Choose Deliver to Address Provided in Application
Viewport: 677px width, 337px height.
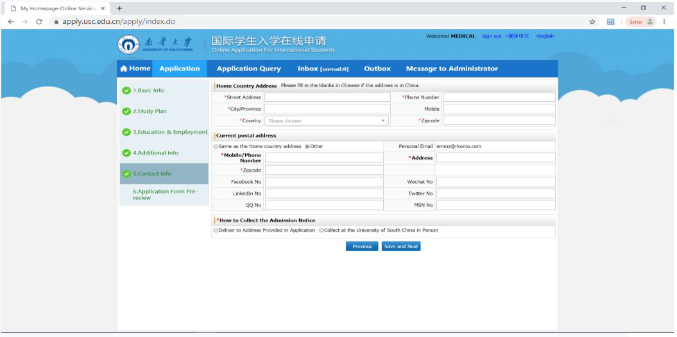[215, 230]
